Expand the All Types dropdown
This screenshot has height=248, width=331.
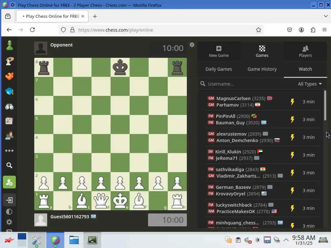coord(310,84)
